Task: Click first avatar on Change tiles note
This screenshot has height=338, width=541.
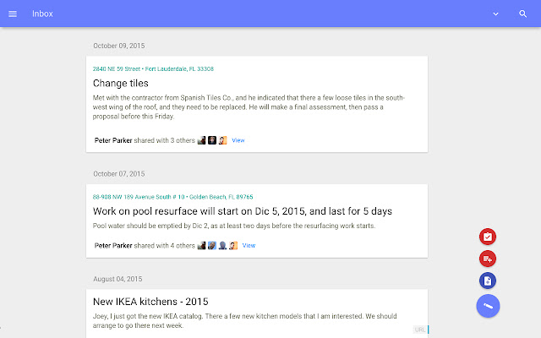Action: pyautogui.click(x=202, y=140)
